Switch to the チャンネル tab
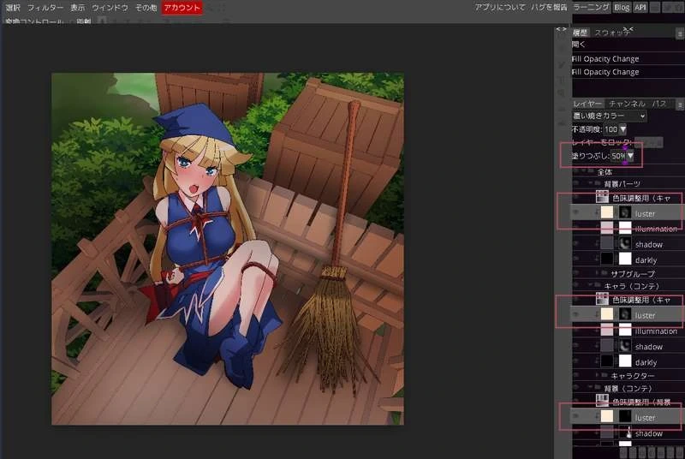The image size is (685, 459). click(627, 104)
